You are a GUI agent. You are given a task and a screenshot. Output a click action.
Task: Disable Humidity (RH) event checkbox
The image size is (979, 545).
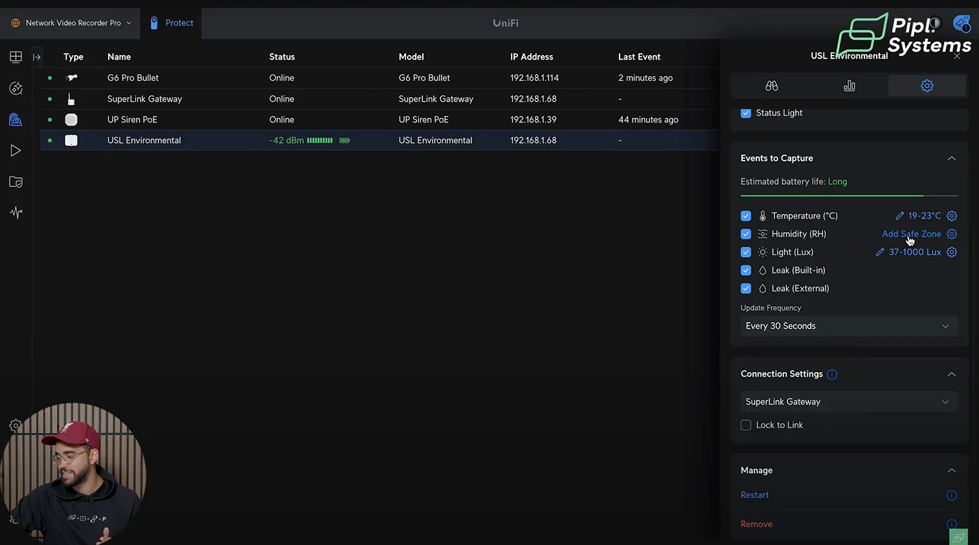click(x=746, y=234)
